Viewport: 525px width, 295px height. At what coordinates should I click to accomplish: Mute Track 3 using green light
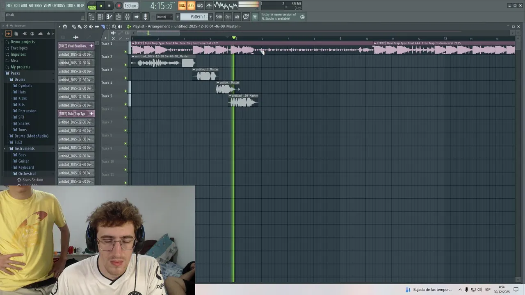(126, 78)
